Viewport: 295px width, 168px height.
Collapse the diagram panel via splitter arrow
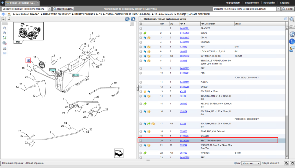[x=137, y=88]
